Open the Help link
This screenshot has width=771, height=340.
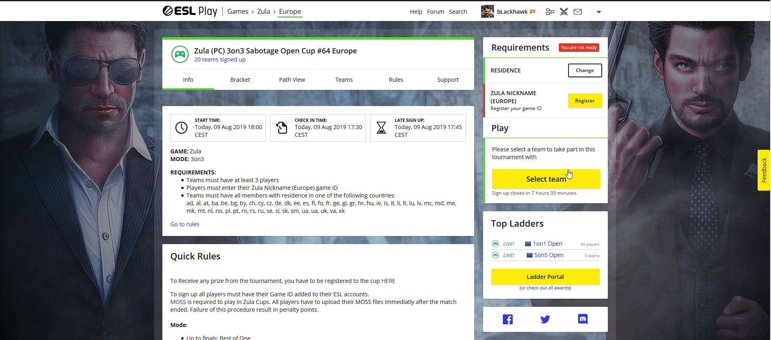coord(416,12)
